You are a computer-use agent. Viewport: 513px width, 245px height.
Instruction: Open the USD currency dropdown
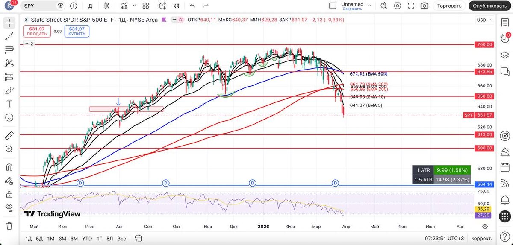484,20
